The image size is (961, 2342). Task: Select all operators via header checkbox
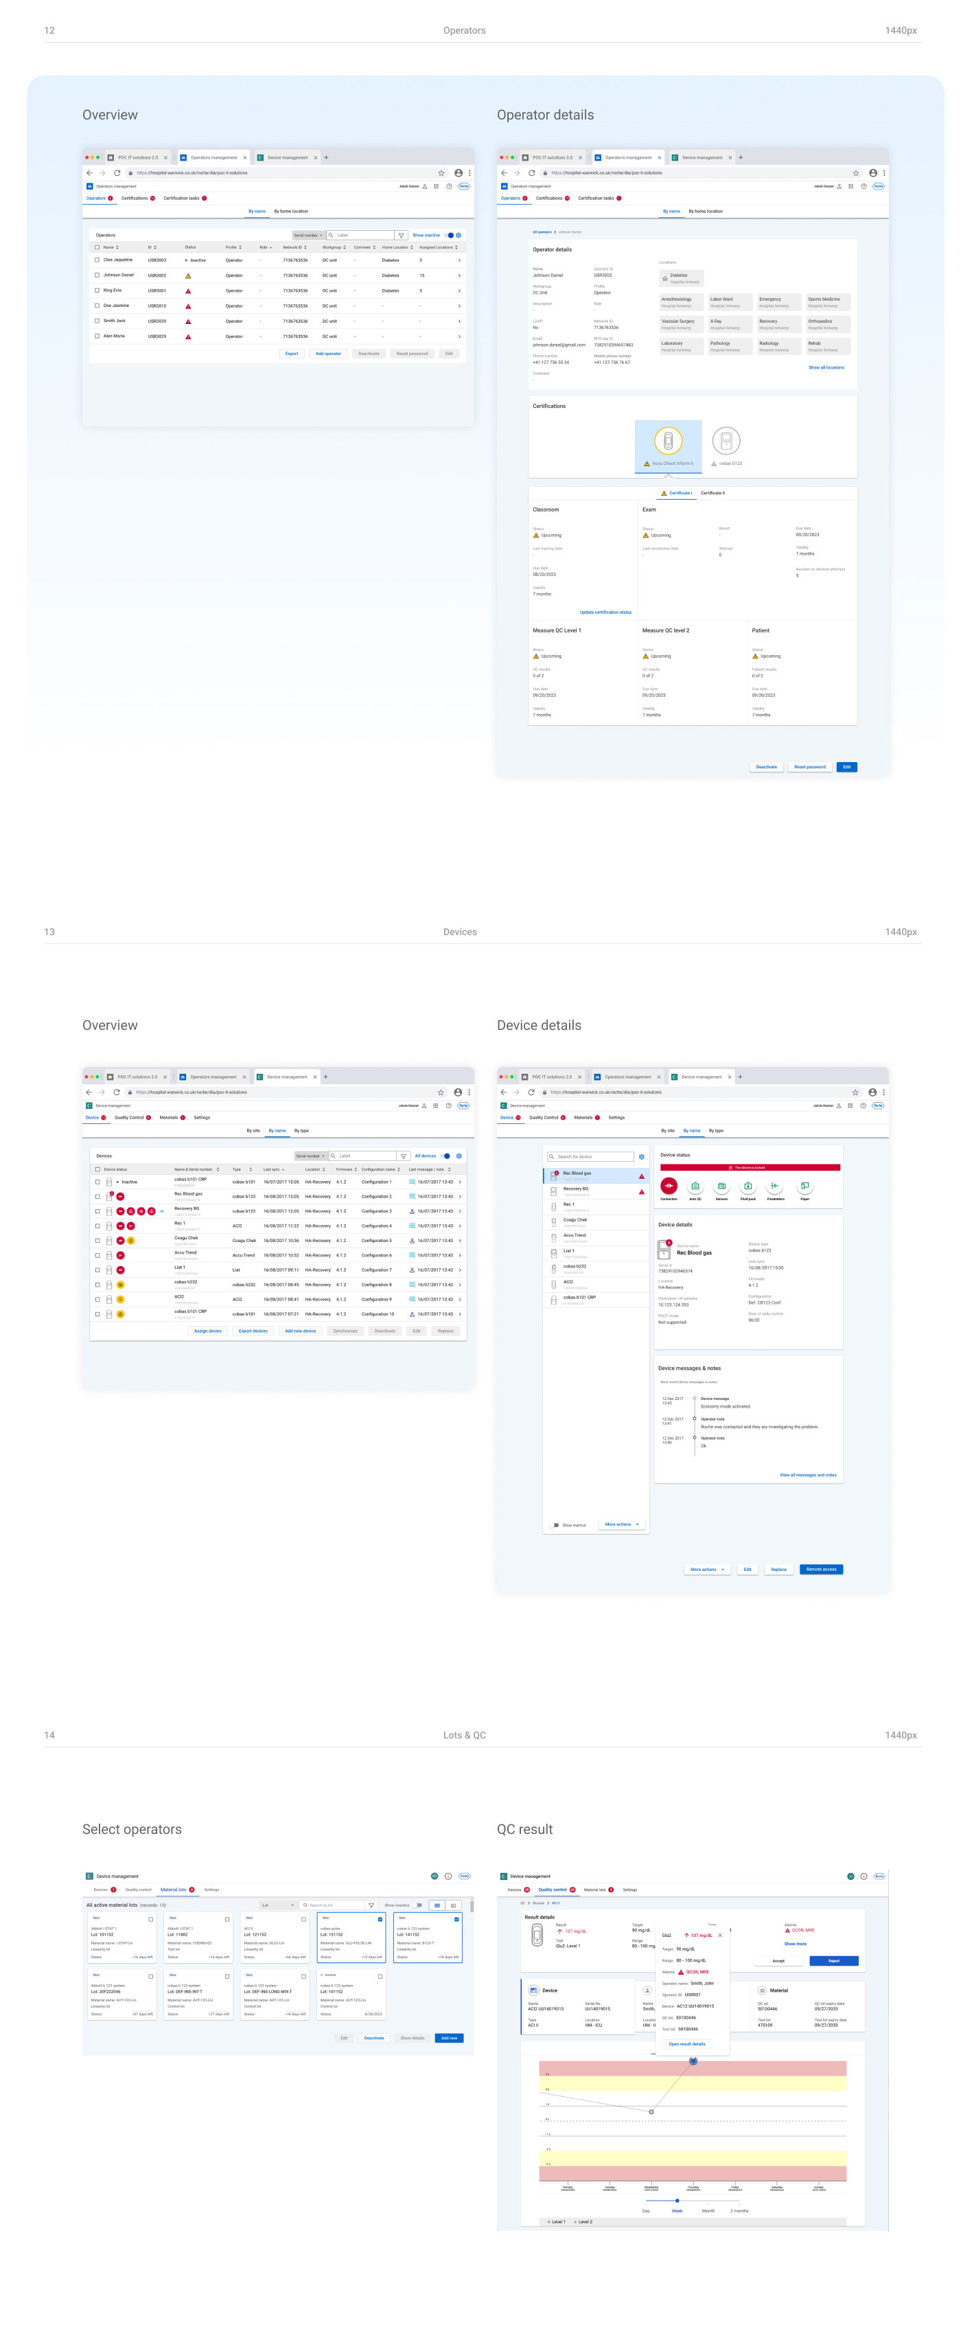[97, 247]
